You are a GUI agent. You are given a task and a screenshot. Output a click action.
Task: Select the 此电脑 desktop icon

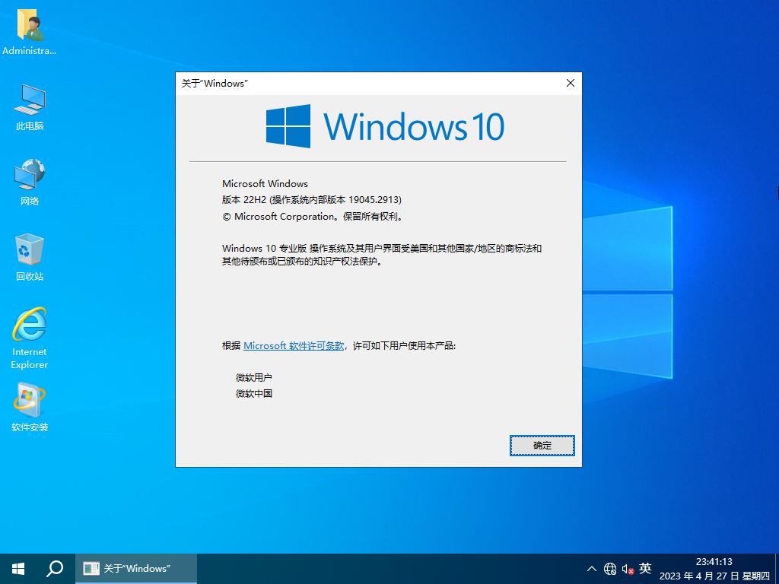point(30,102)
